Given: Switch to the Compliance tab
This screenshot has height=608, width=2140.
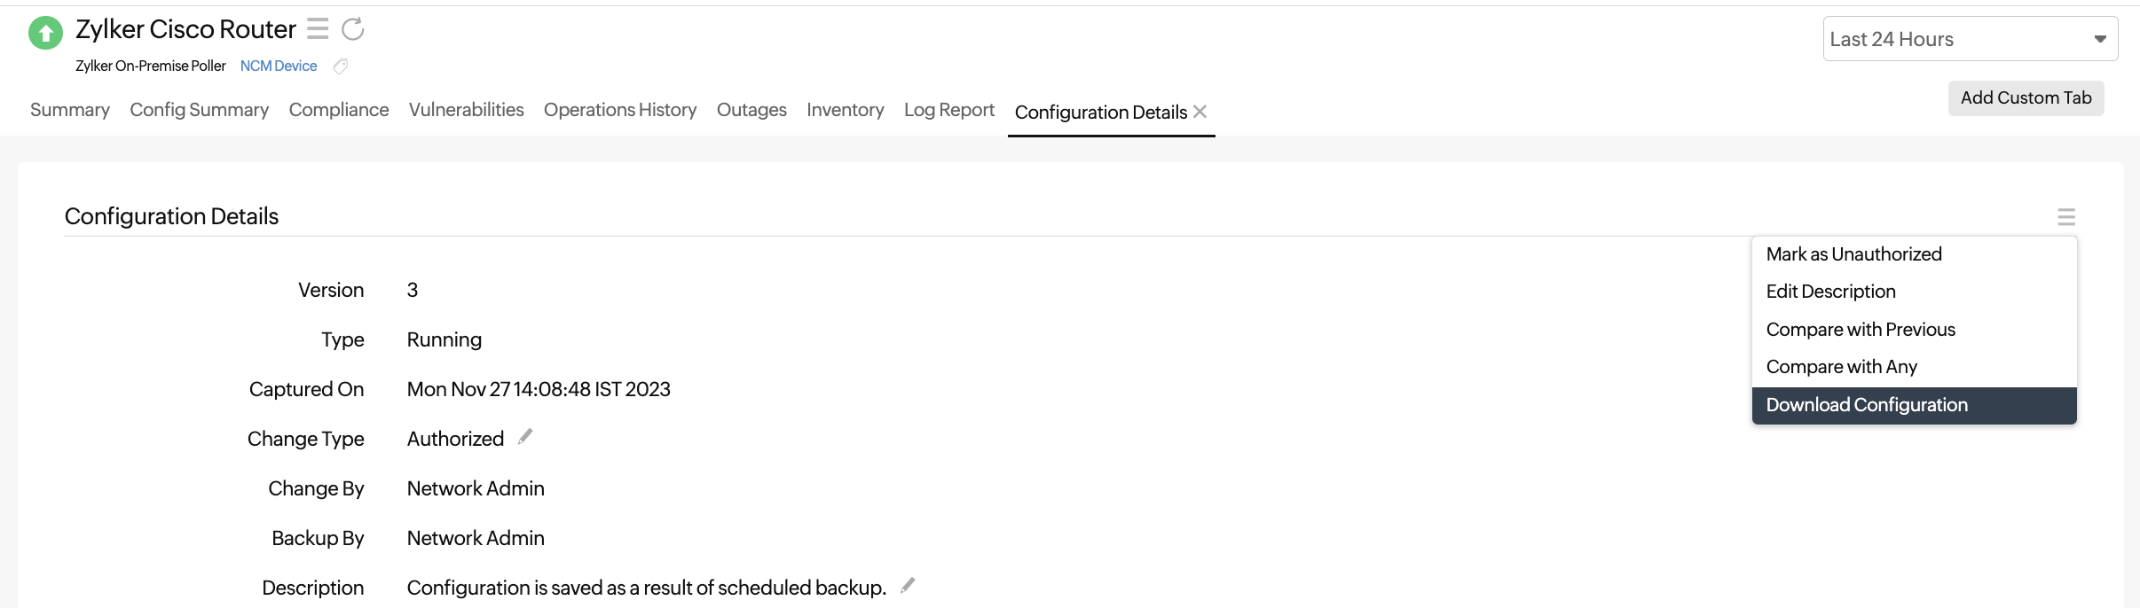Looking at the screenshot, I should [x=339, y=110].
